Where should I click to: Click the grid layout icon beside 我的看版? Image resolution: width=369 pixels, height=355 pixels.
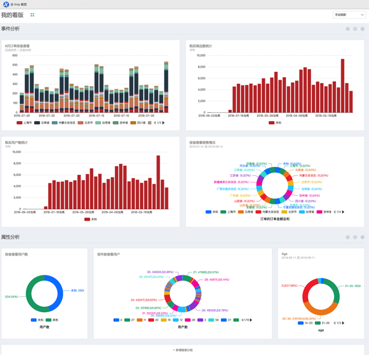33,15
